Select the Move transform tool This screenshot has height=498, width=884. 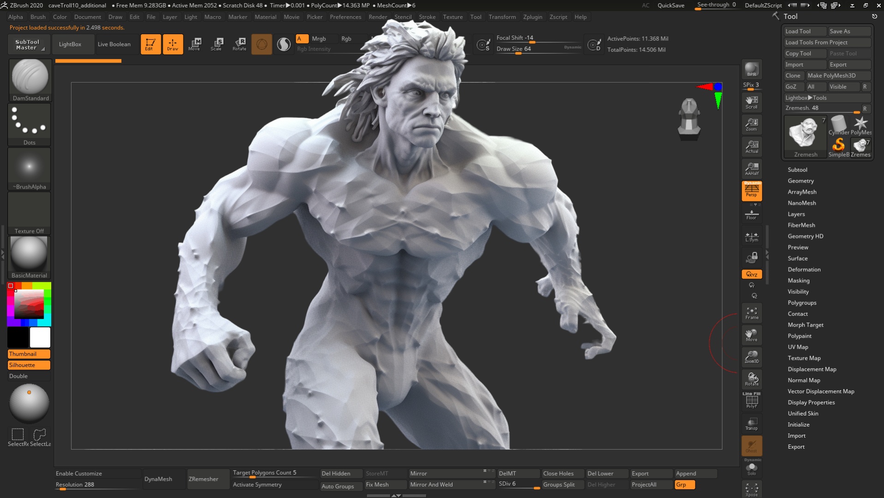click(x=194, y=44)
